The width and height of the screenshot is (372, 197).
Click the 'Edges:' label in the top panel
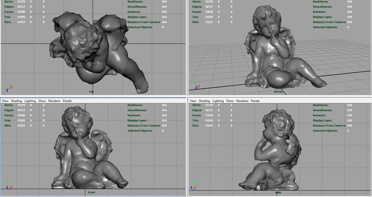(x=9, y=7)
